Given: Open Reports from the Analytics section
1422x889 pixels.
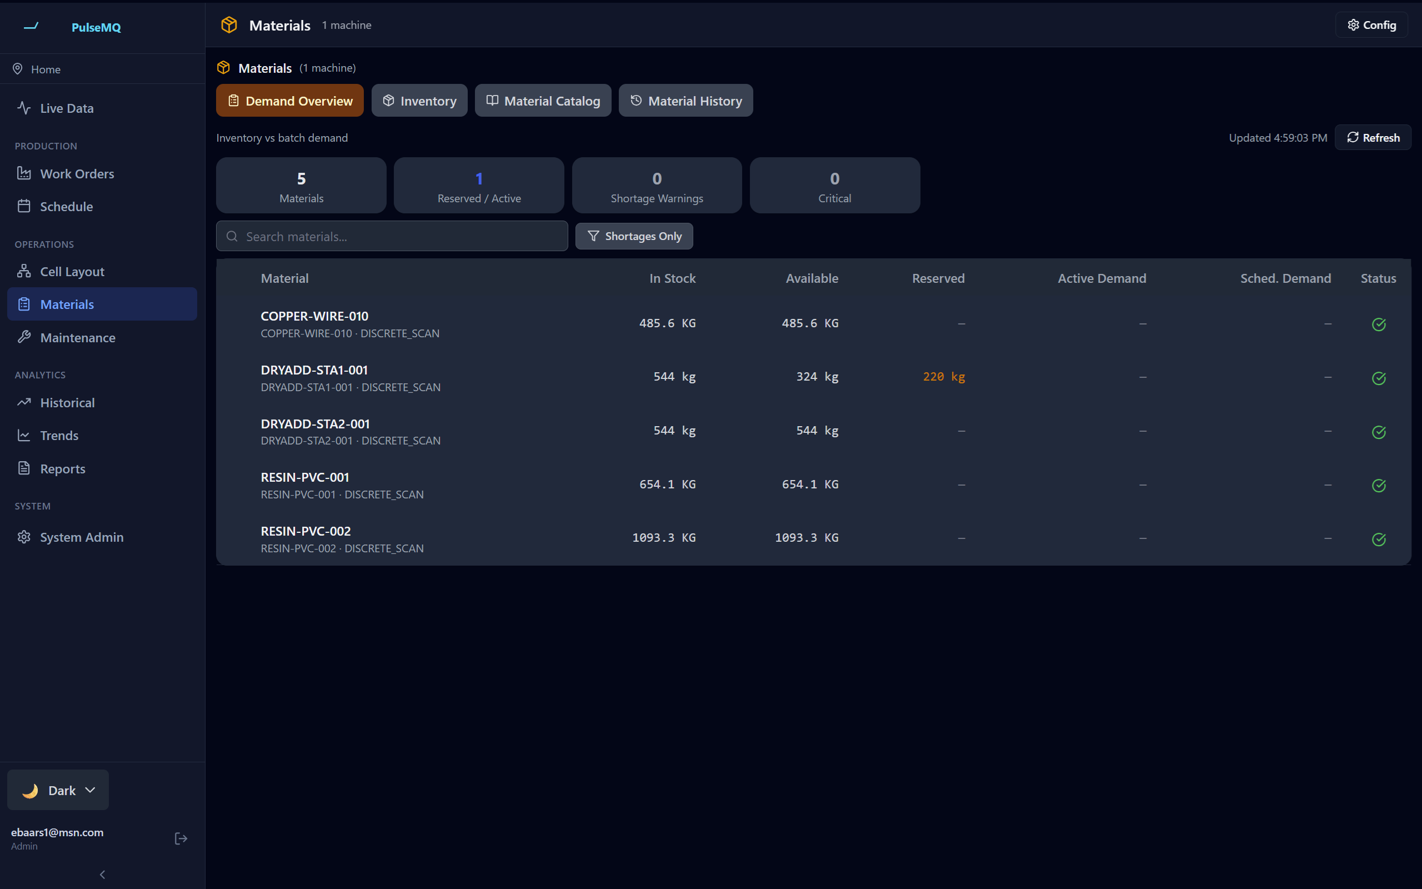Looking at the screenshot, I should click(23, 468).
